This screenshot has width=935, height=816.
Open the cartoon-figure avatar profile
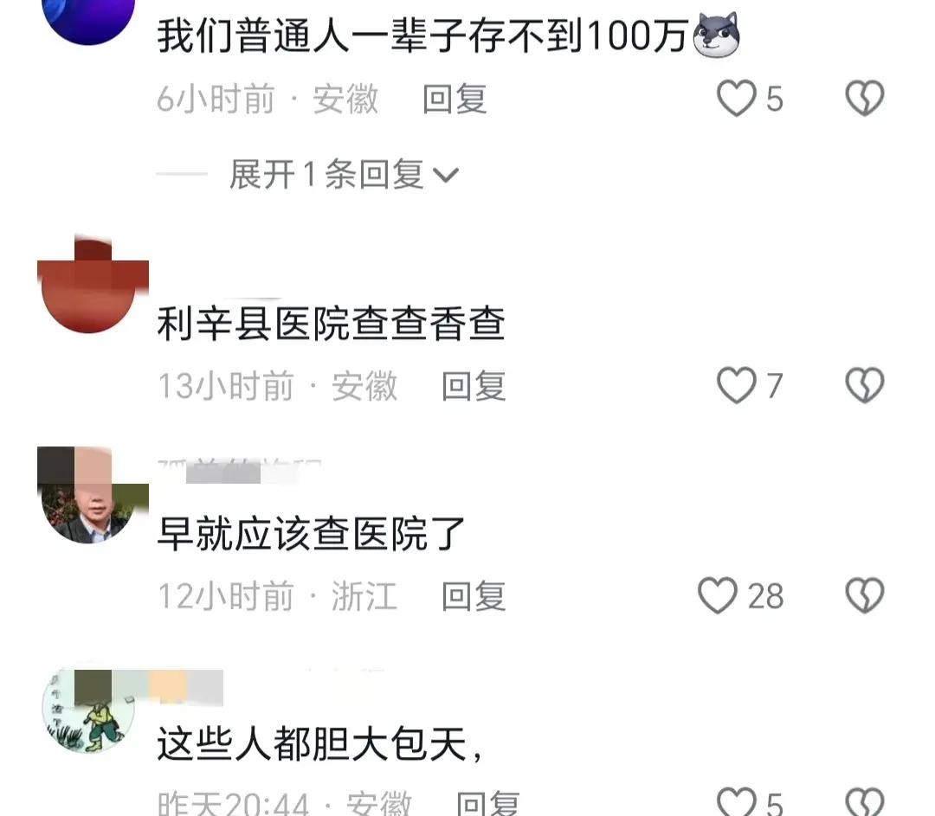pos(89,710)
